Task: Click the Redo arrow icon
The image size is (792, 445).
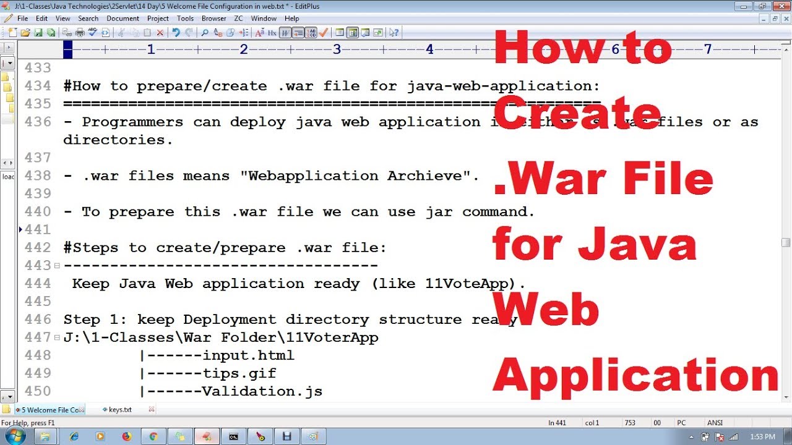Action: tap(189, 32)
